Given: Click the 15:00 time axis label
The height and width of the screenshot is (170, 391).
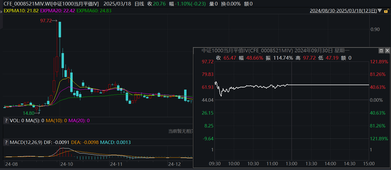Looking at the screenshot, I should [x=369, y=164].
